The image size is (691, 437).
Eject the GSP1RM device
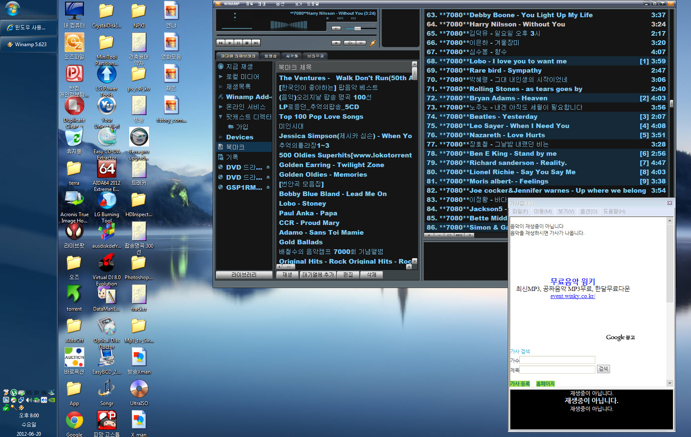(x=268, y=187)
